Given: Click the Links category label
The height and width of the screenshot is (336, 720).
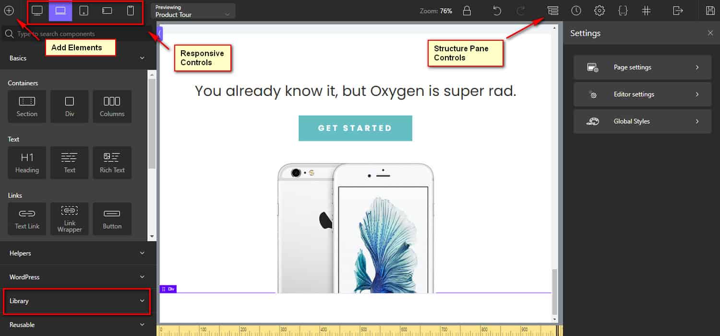Looking at the screenshot, I should point(15,195).
